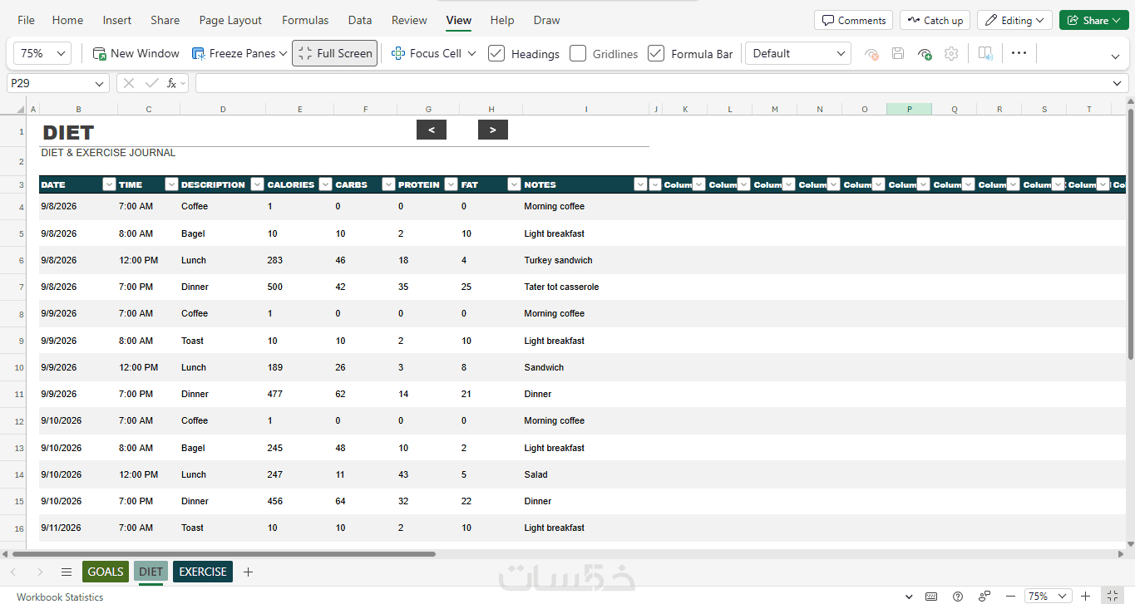This screenshot has height=604, width=1135.
Task: Expand the Default sheet view dropdown
Action: coord(798,53)
